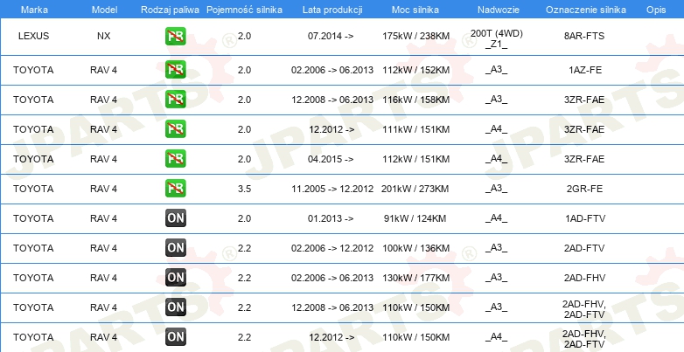This screenshot has width=684, height=352.
Task: Click the _A4_ body code in the 1AD-FTV row
Action: click(x=497, y=218)
